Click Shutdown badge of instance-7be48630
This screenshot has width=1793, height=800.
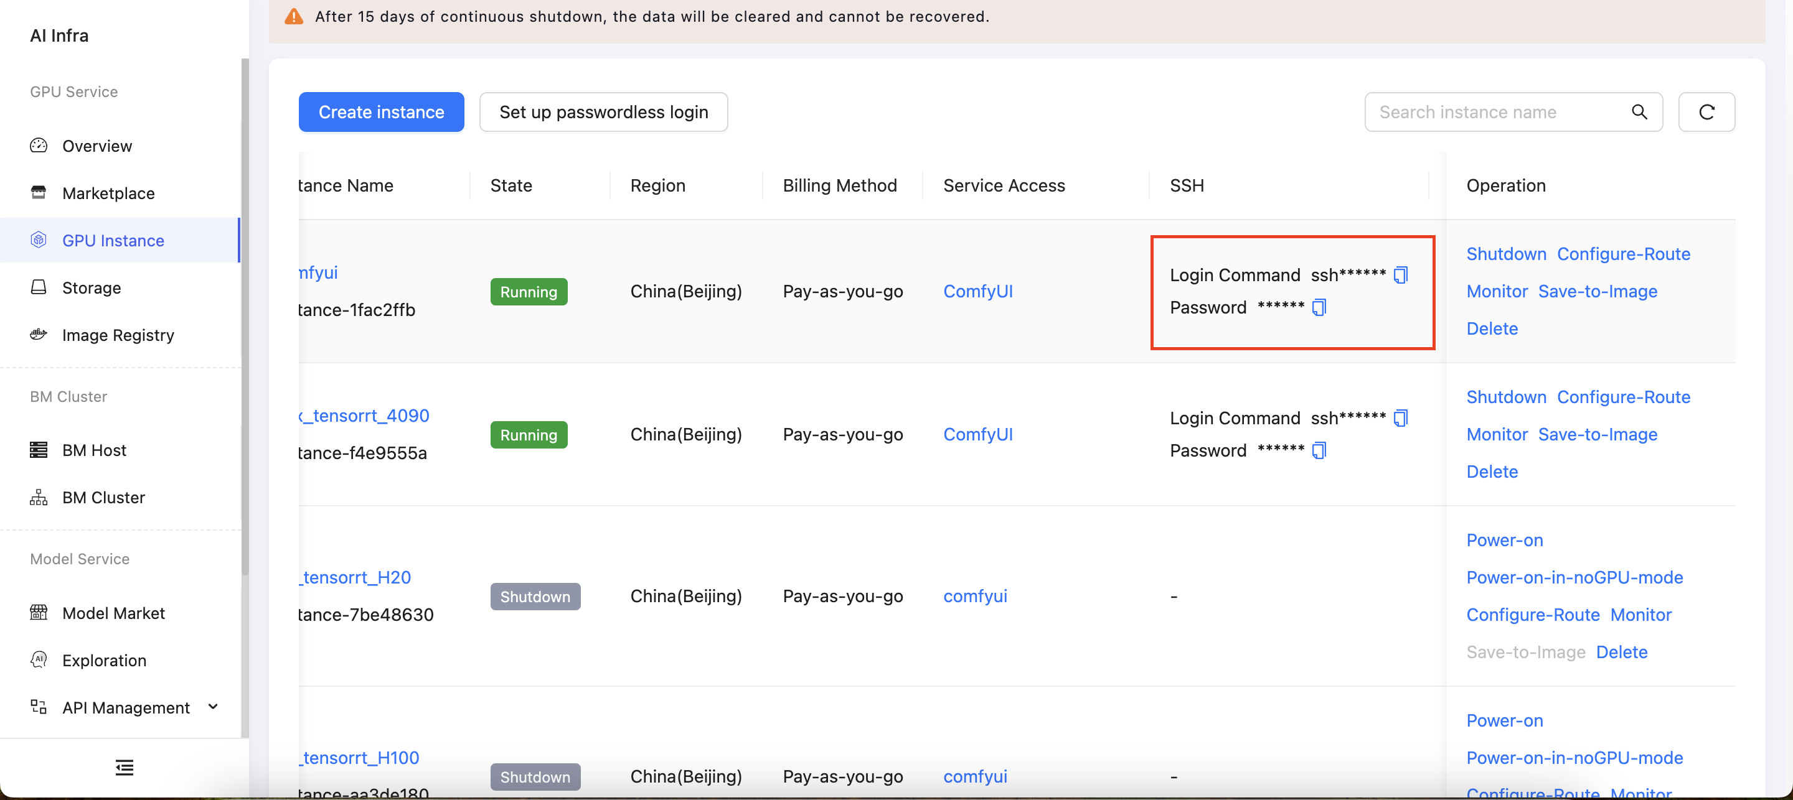click(535, 598)
